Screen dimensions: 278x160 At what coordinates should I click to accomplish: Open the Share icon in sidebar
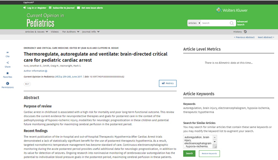8,63
